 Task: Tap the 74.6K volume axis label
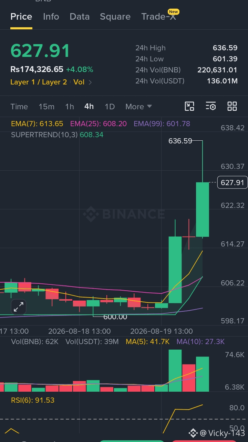click(x=235, y=355)
